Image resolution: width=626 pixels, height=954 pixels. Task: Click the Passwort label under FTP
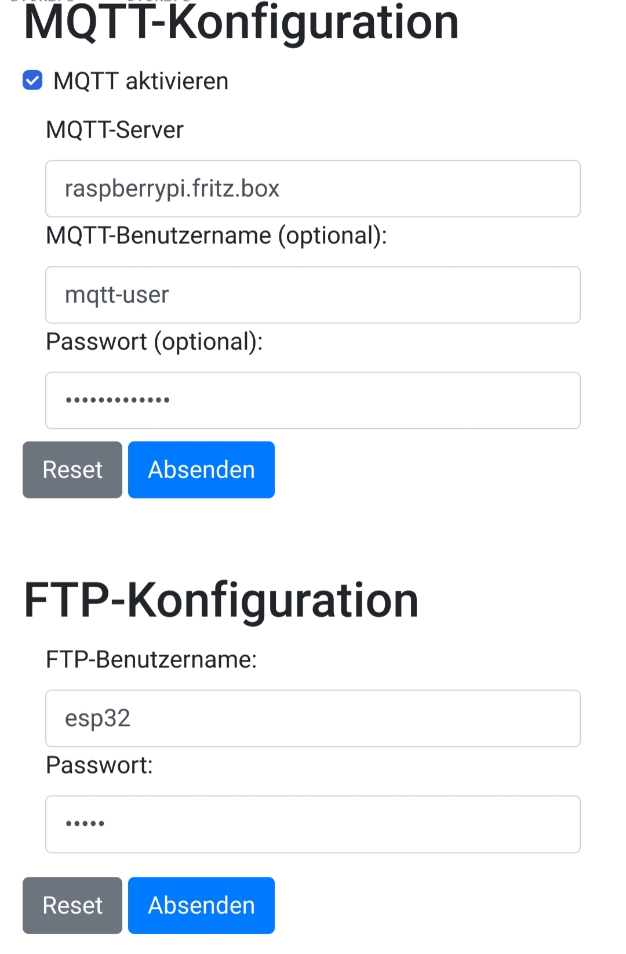(99, 765)
